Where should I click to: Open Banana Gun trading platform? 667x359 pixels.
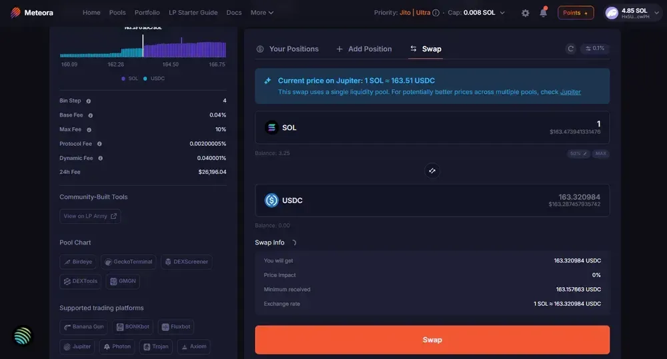pyautogui.click(x=84, y=327)
